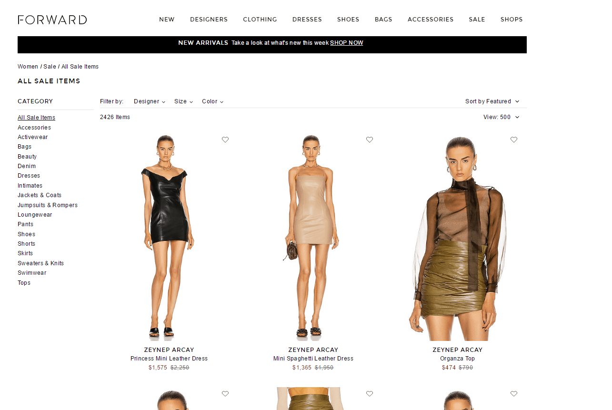Click the $1,365 sale price
The image size is (612, 410).
click(302, 368)
